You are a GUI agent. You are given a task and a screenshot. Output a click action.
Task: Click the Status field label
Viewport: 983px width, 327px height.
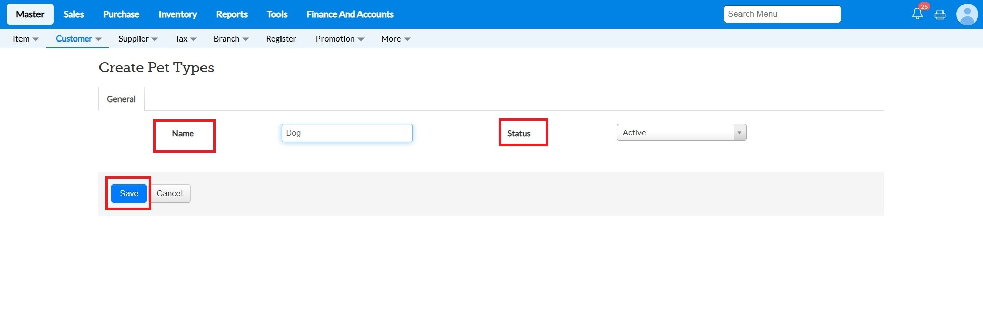pos(519,133)
